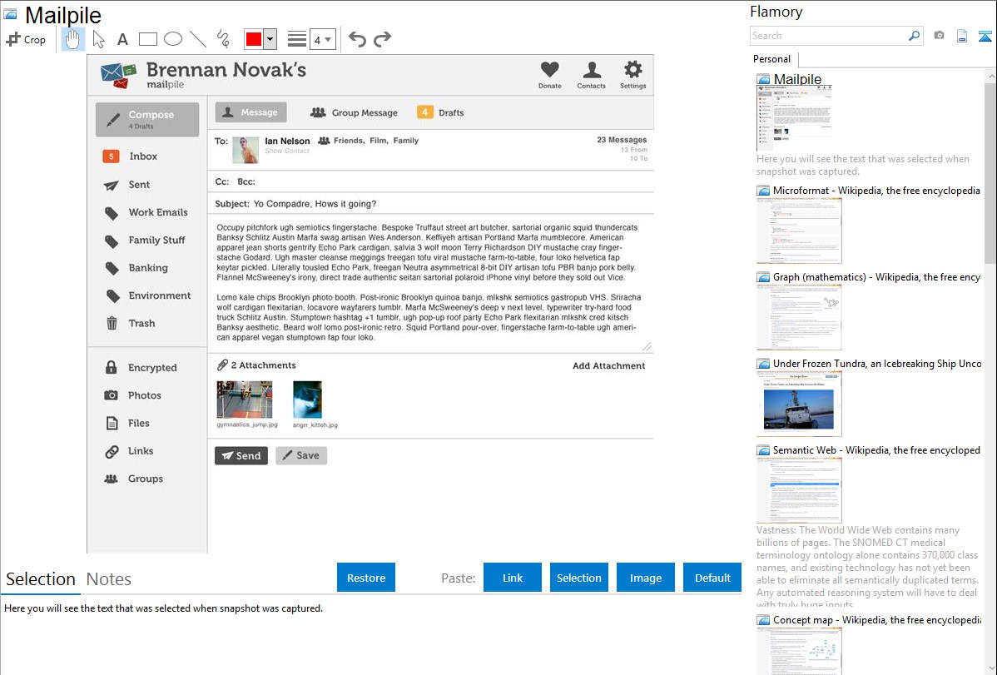Screen dimensions: 997x675
Task: Open the color picker dropdown arrow
Action: point(270,39)
